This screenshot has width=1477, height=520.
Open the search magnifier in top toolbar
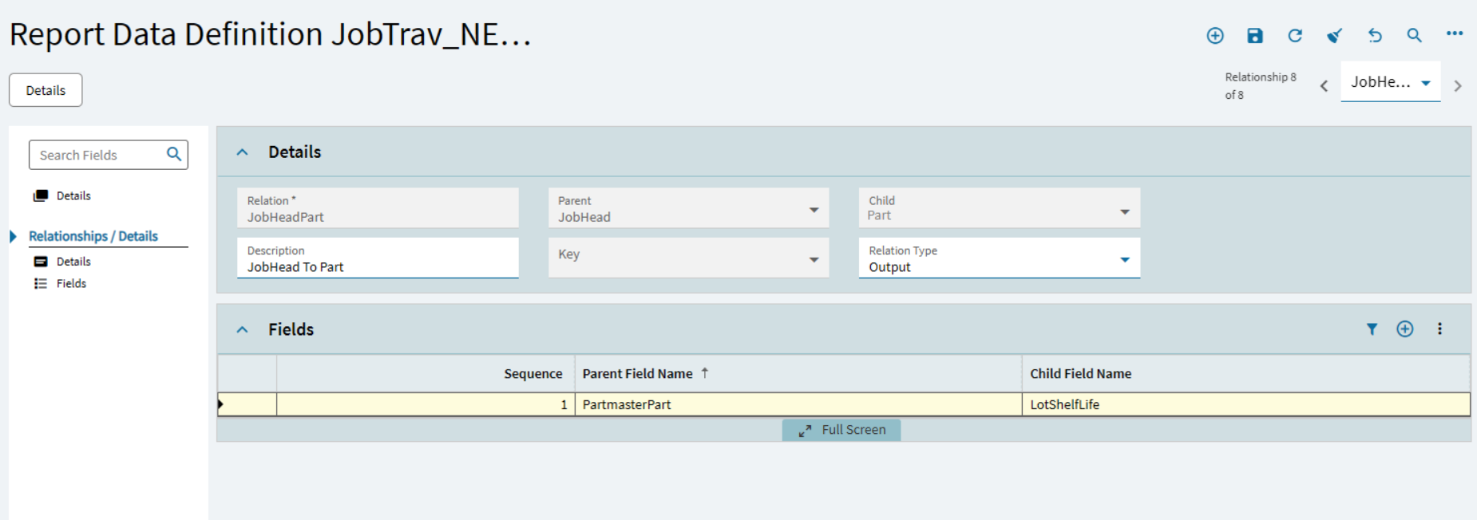[x=1414, y=35]
